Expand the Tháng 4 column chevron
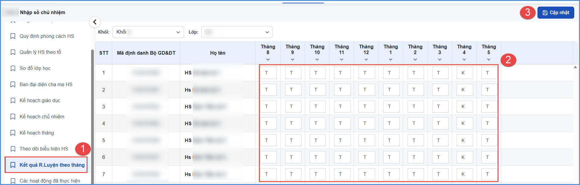Screen dimensions: 580x185 pos(464,59)
